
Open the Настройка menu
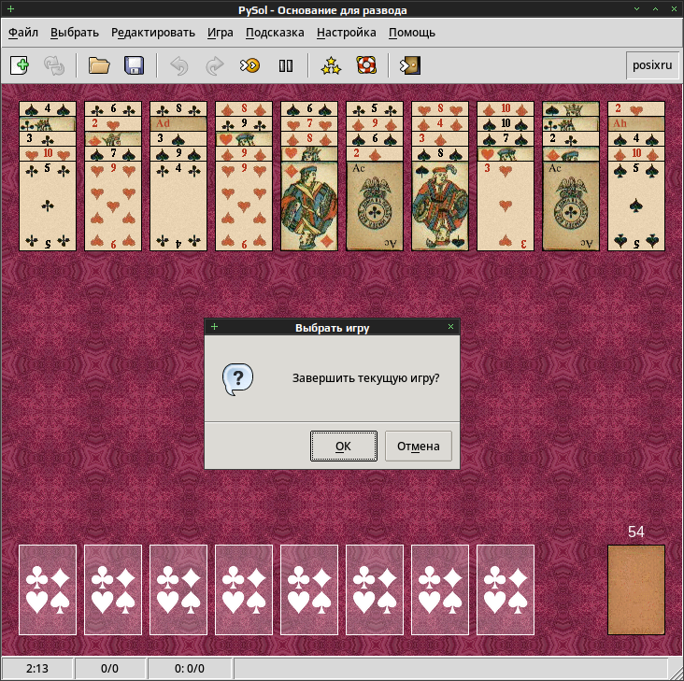pos(347,33)
